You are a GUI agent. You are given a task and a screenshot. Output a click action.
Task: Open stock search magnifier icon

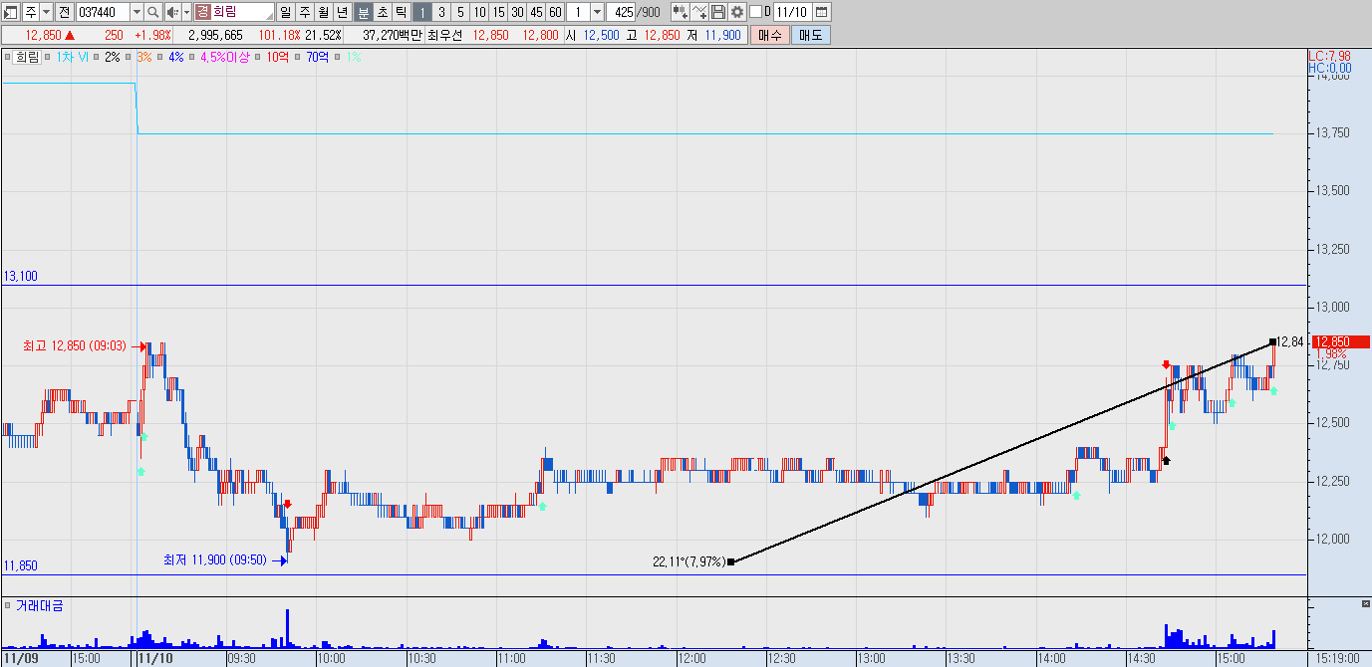[152, 12]
